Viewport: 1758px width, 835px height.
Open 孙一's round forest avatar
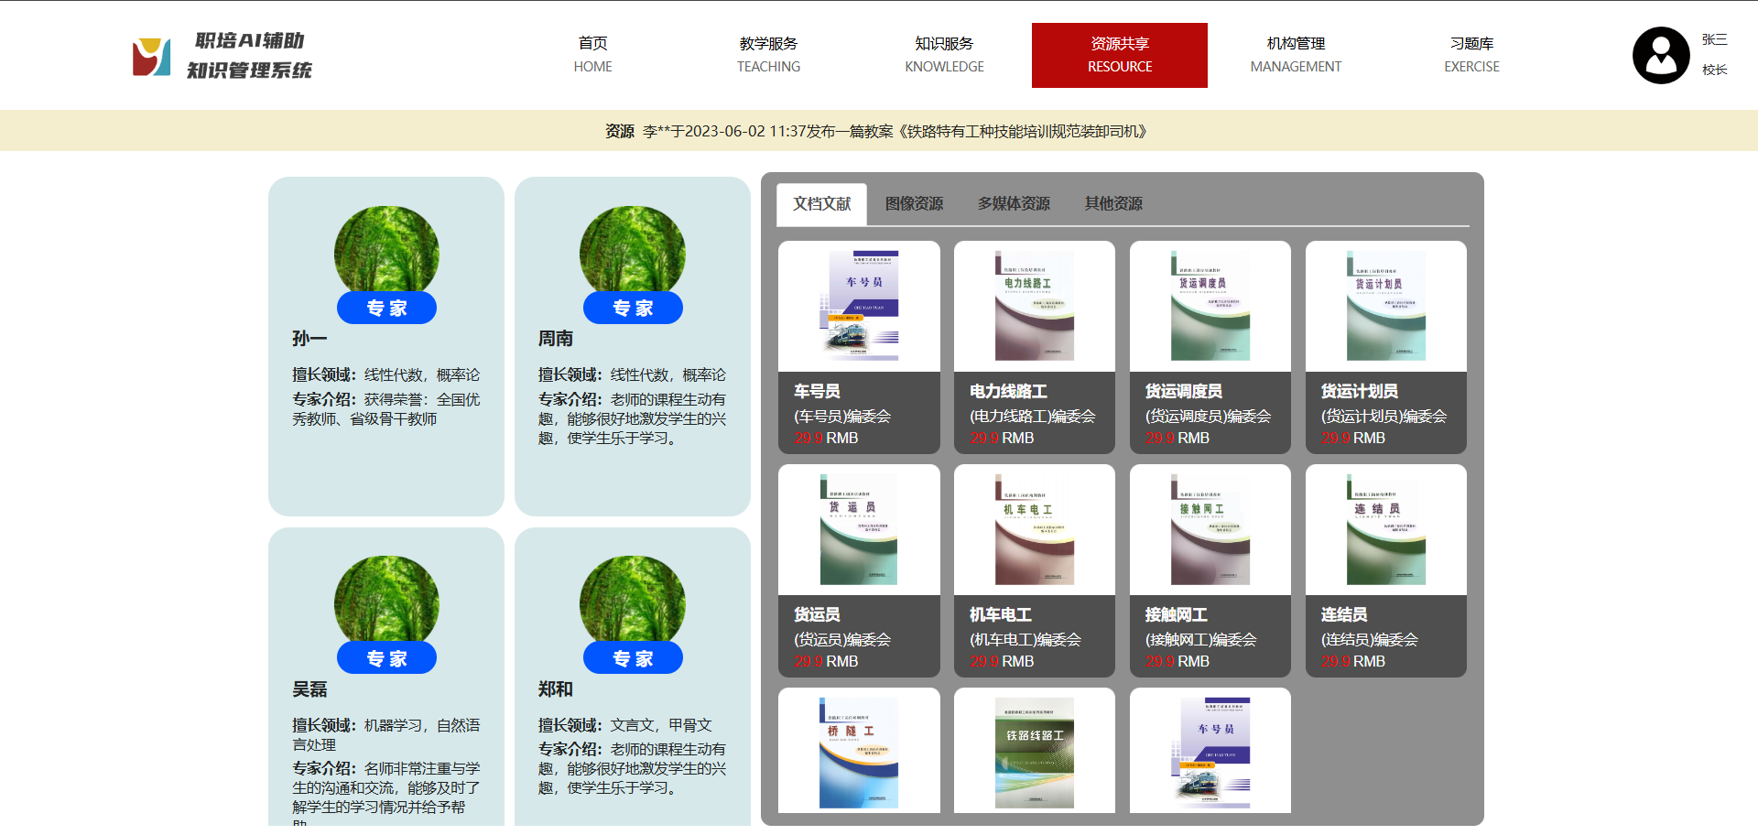click(x=386, y=250)
